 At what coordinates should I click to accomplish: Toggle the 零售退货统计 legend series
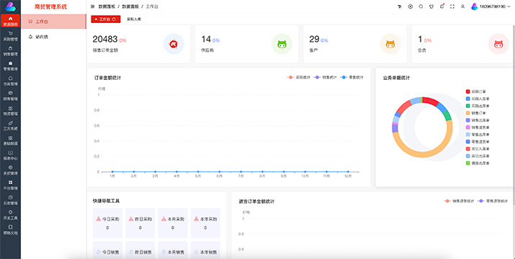493,201
